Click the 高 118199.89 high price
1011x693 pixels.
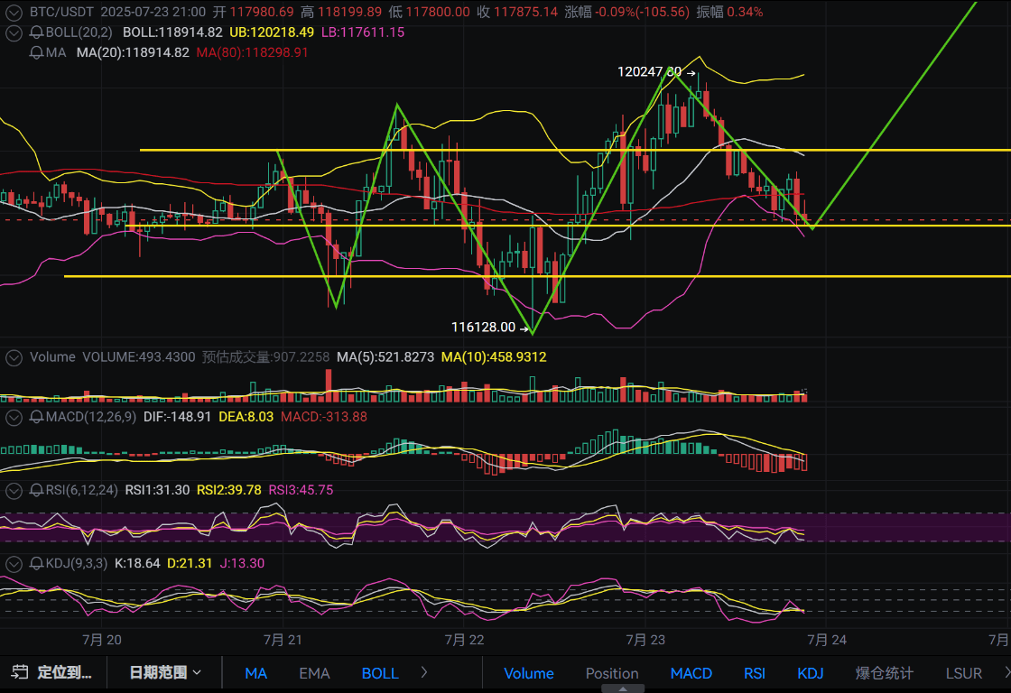(x=341, y=13)
